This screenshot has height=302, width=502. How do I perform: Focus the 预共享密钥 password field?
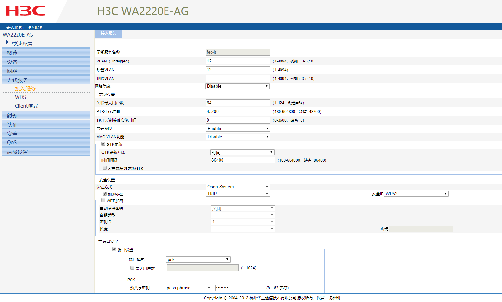tap(240, 288)
